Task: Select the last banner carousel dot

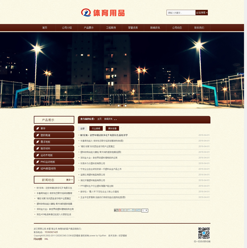Action: (x=126, y=105)
